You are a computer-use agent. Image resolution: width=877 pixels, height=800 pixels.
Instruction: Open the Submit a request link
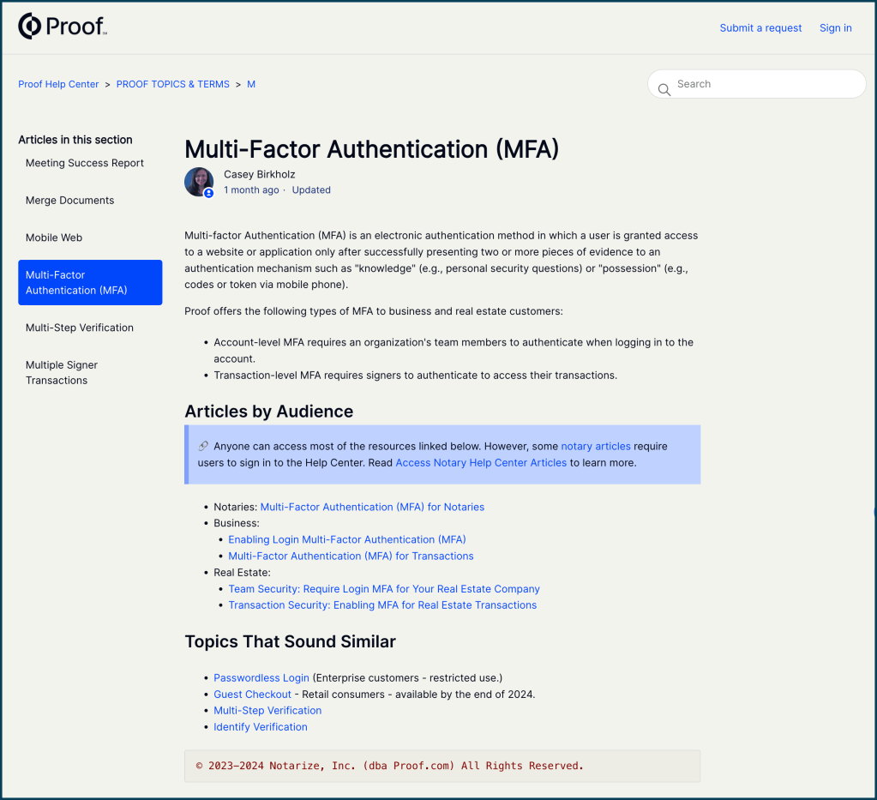tap(760, 28)
